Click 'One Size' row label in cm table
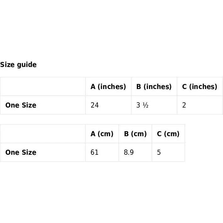The image size is (223, 223). [21, 152]
